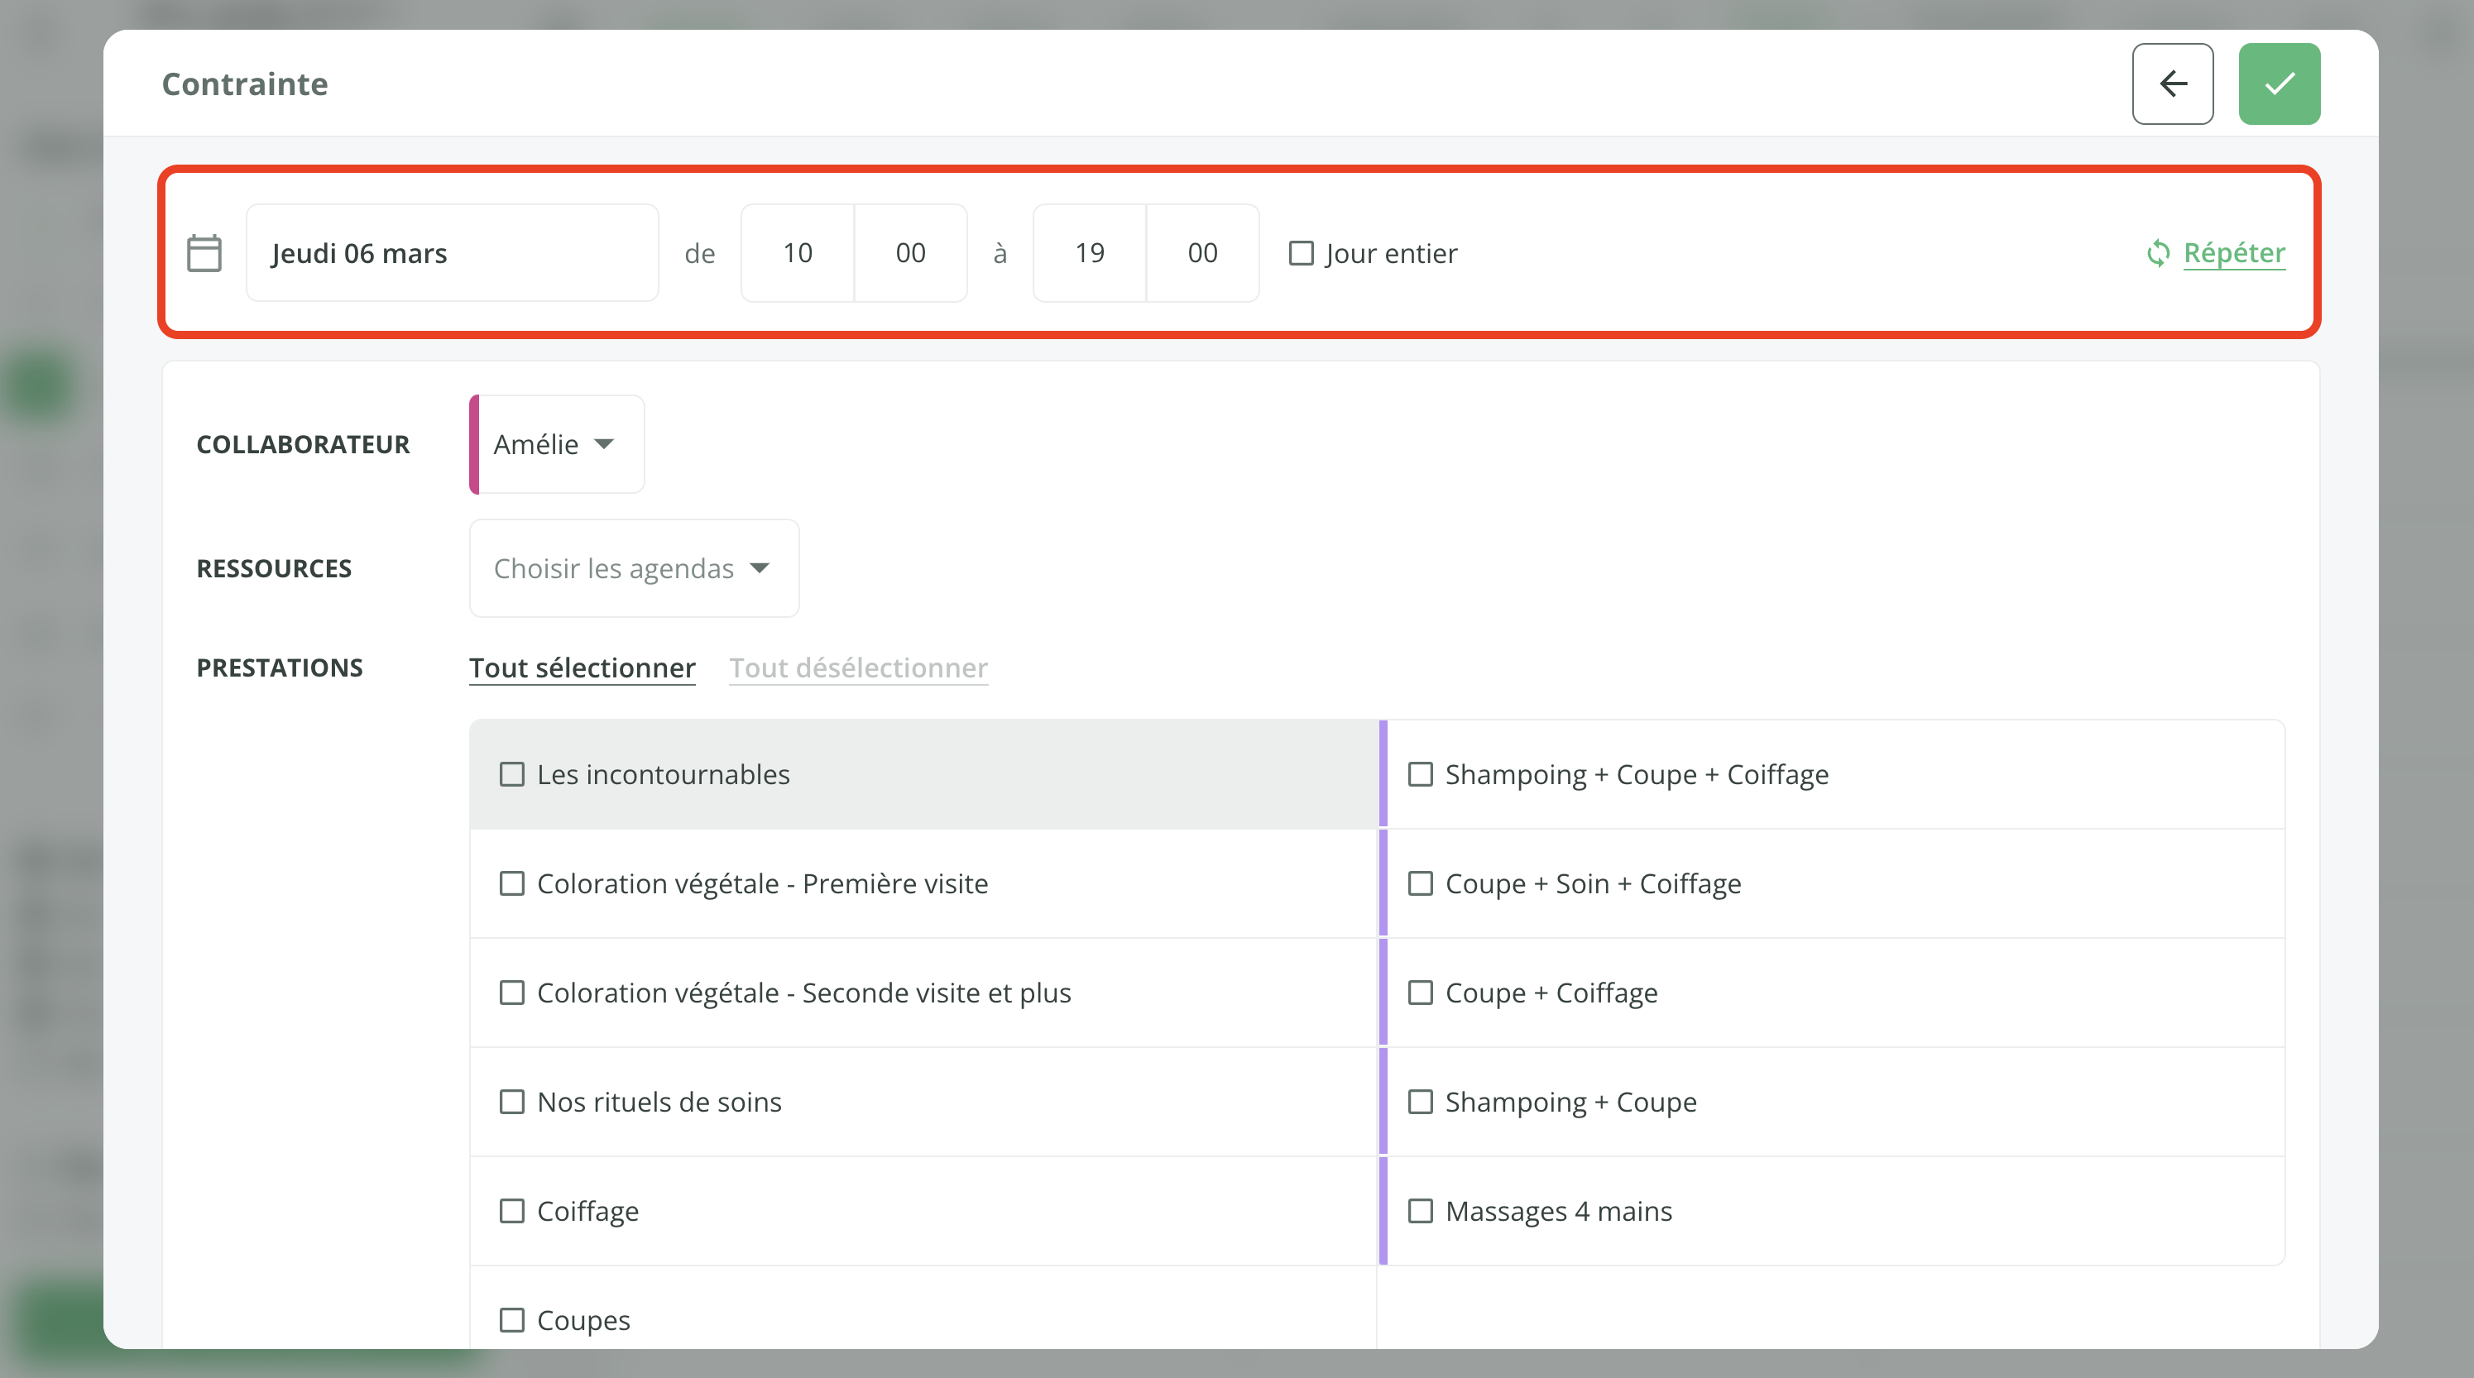Enable the Jour entier checkbox
2474x1378 pixels.
coord(1301,252)
